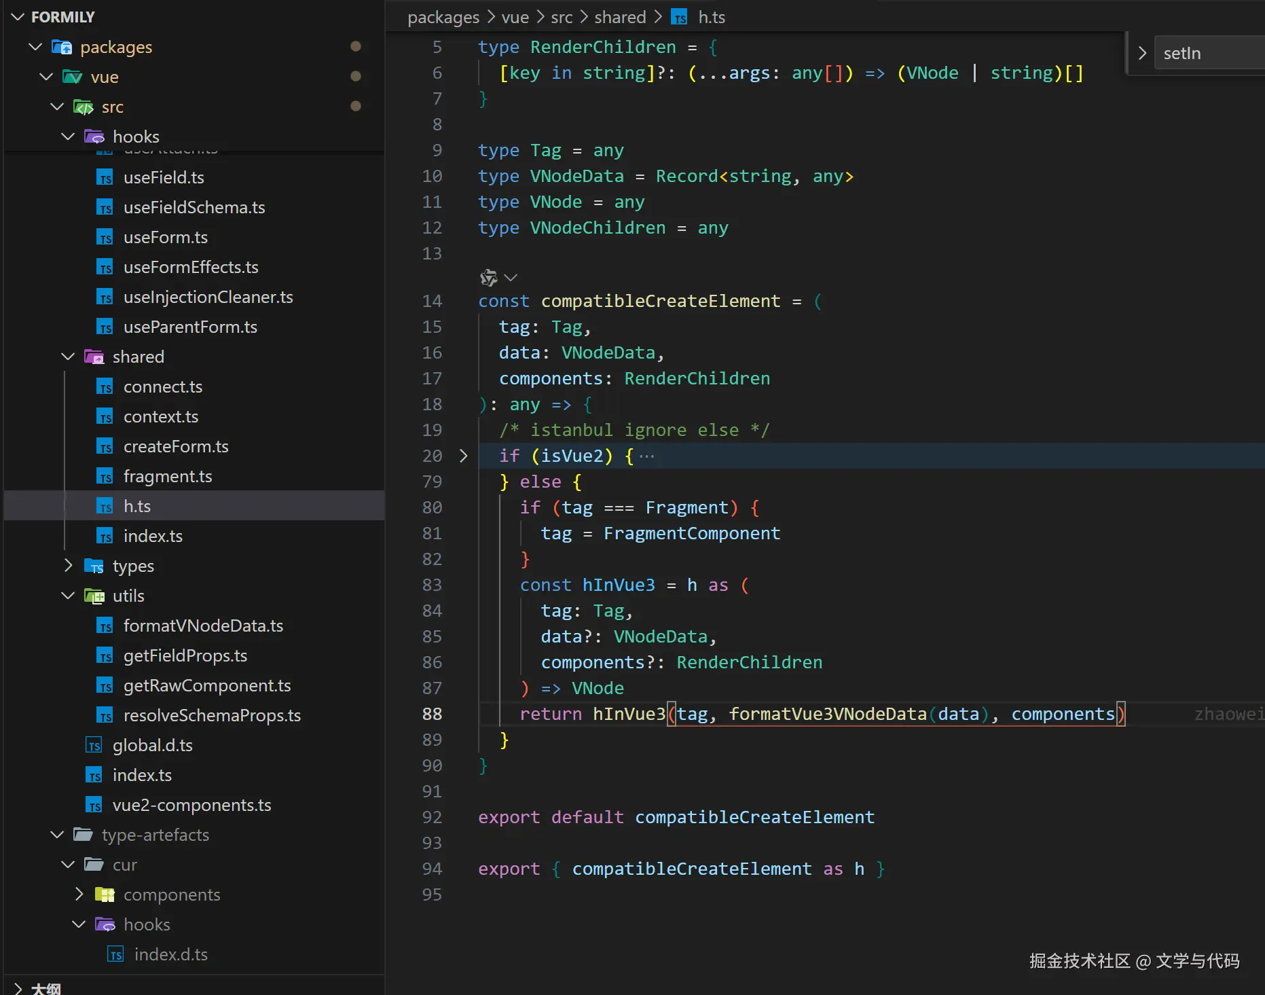Click the hooks folder icon under src
1265x995 pixels.
click(x=94, y=137)
